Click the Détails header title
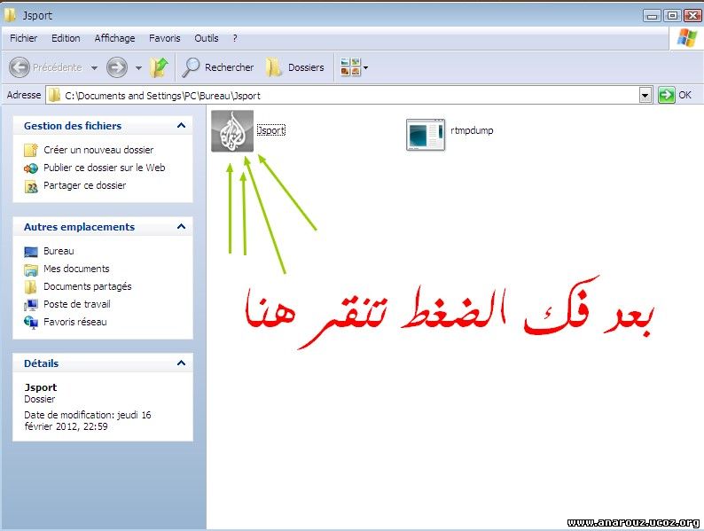 [x=42, y=363]
